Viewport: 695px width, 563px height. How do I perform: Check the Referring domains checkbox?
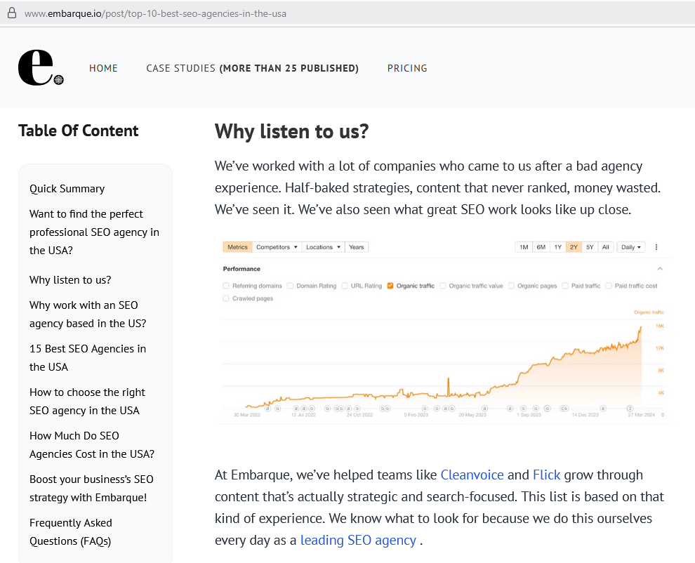click(x=226, y=286)
